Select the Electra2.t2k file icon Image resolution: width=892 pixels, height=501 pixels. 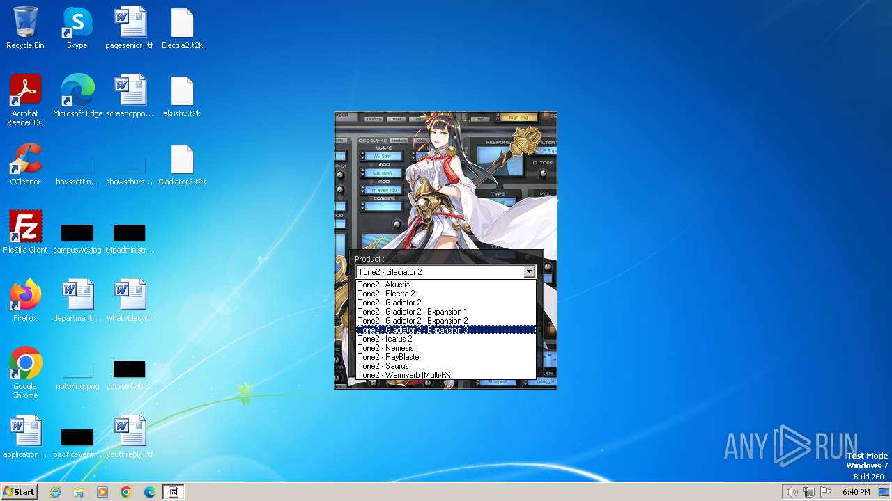[x=182, y=28]
